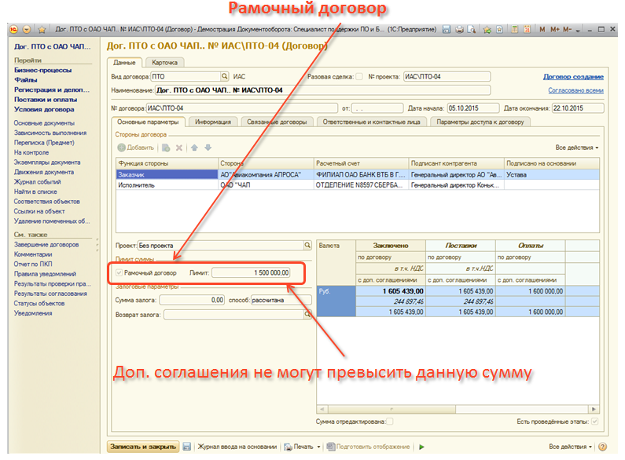Open the Карточка tab
This screenshot has height=460, width=625.
(164, 62)
